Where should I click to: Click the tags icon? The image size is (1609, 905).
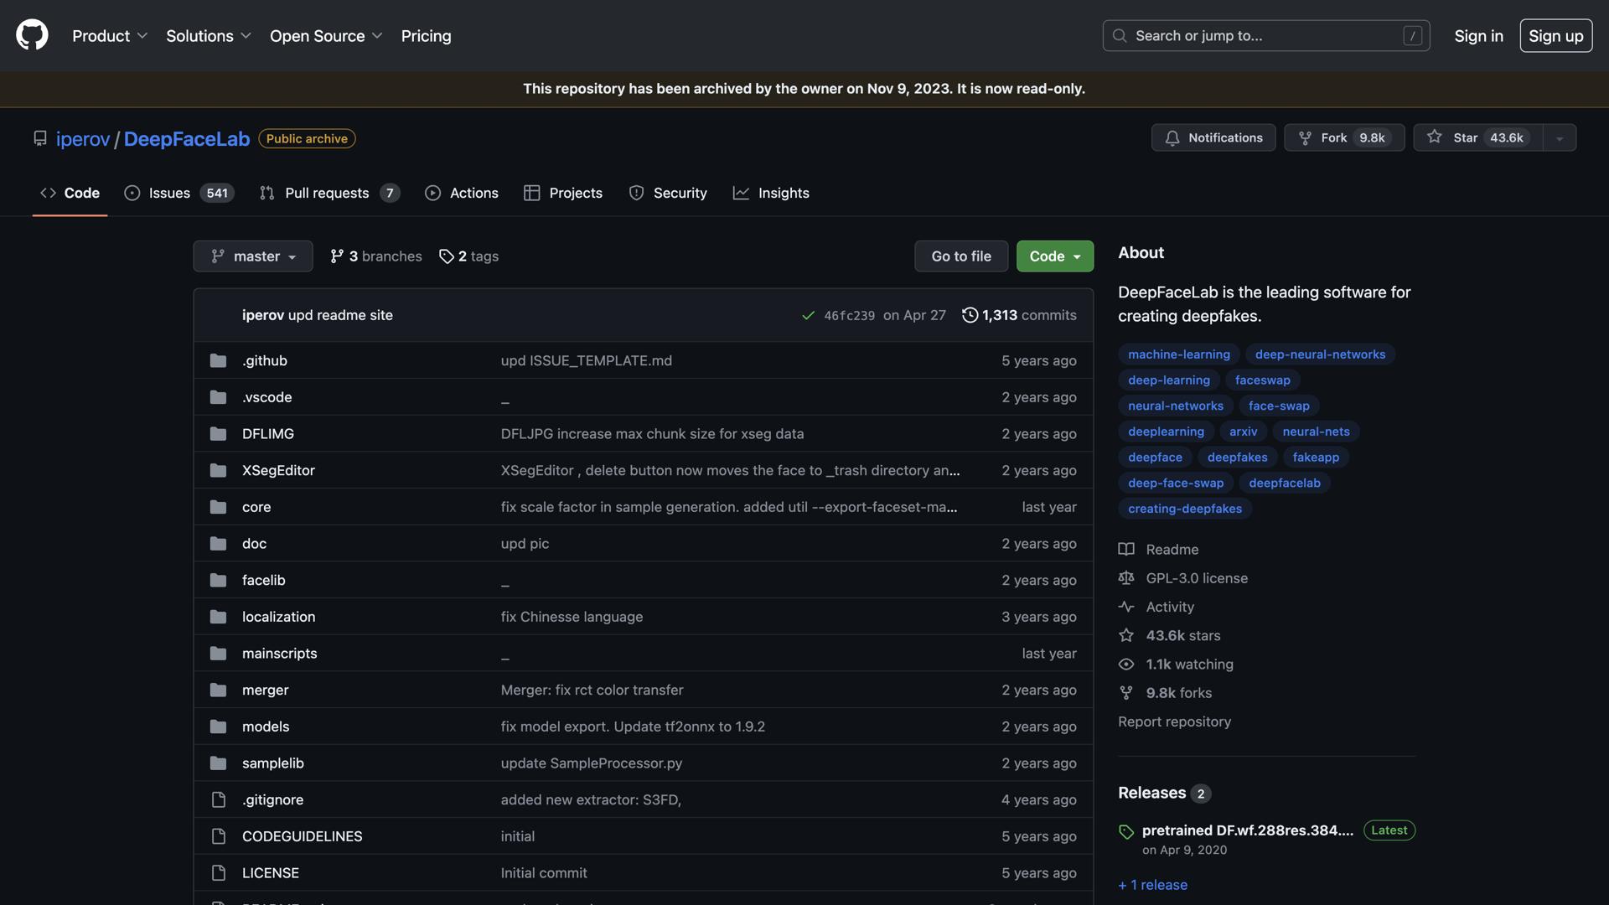(x=446, y=256)
